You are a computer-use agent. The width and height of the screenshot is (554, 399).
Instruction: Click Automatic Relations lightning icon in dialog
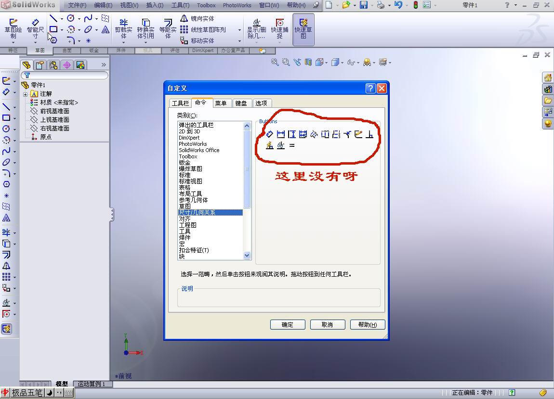270,145
